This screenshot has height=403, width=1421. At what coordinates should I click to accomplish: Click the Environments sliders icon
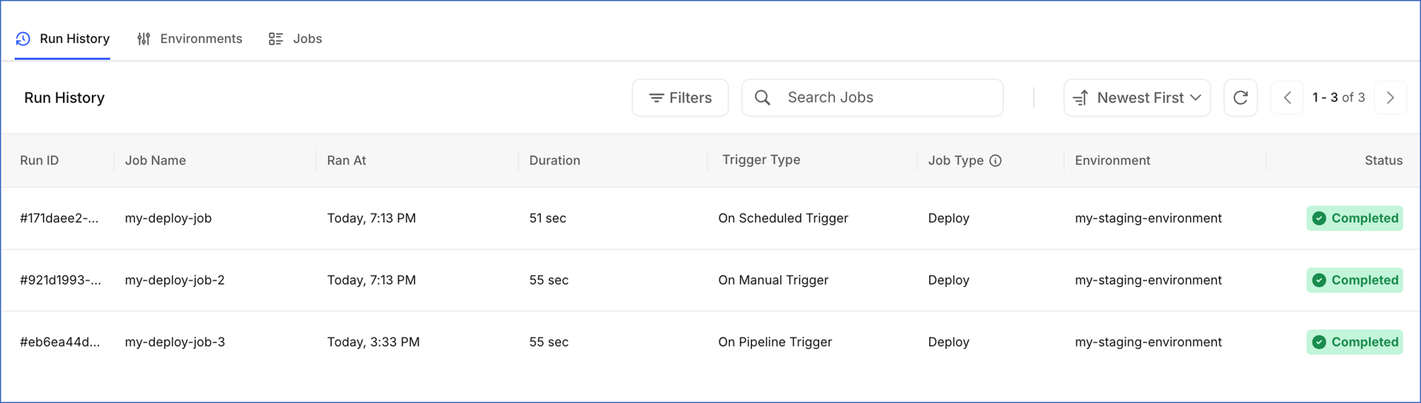click(144, 38)
